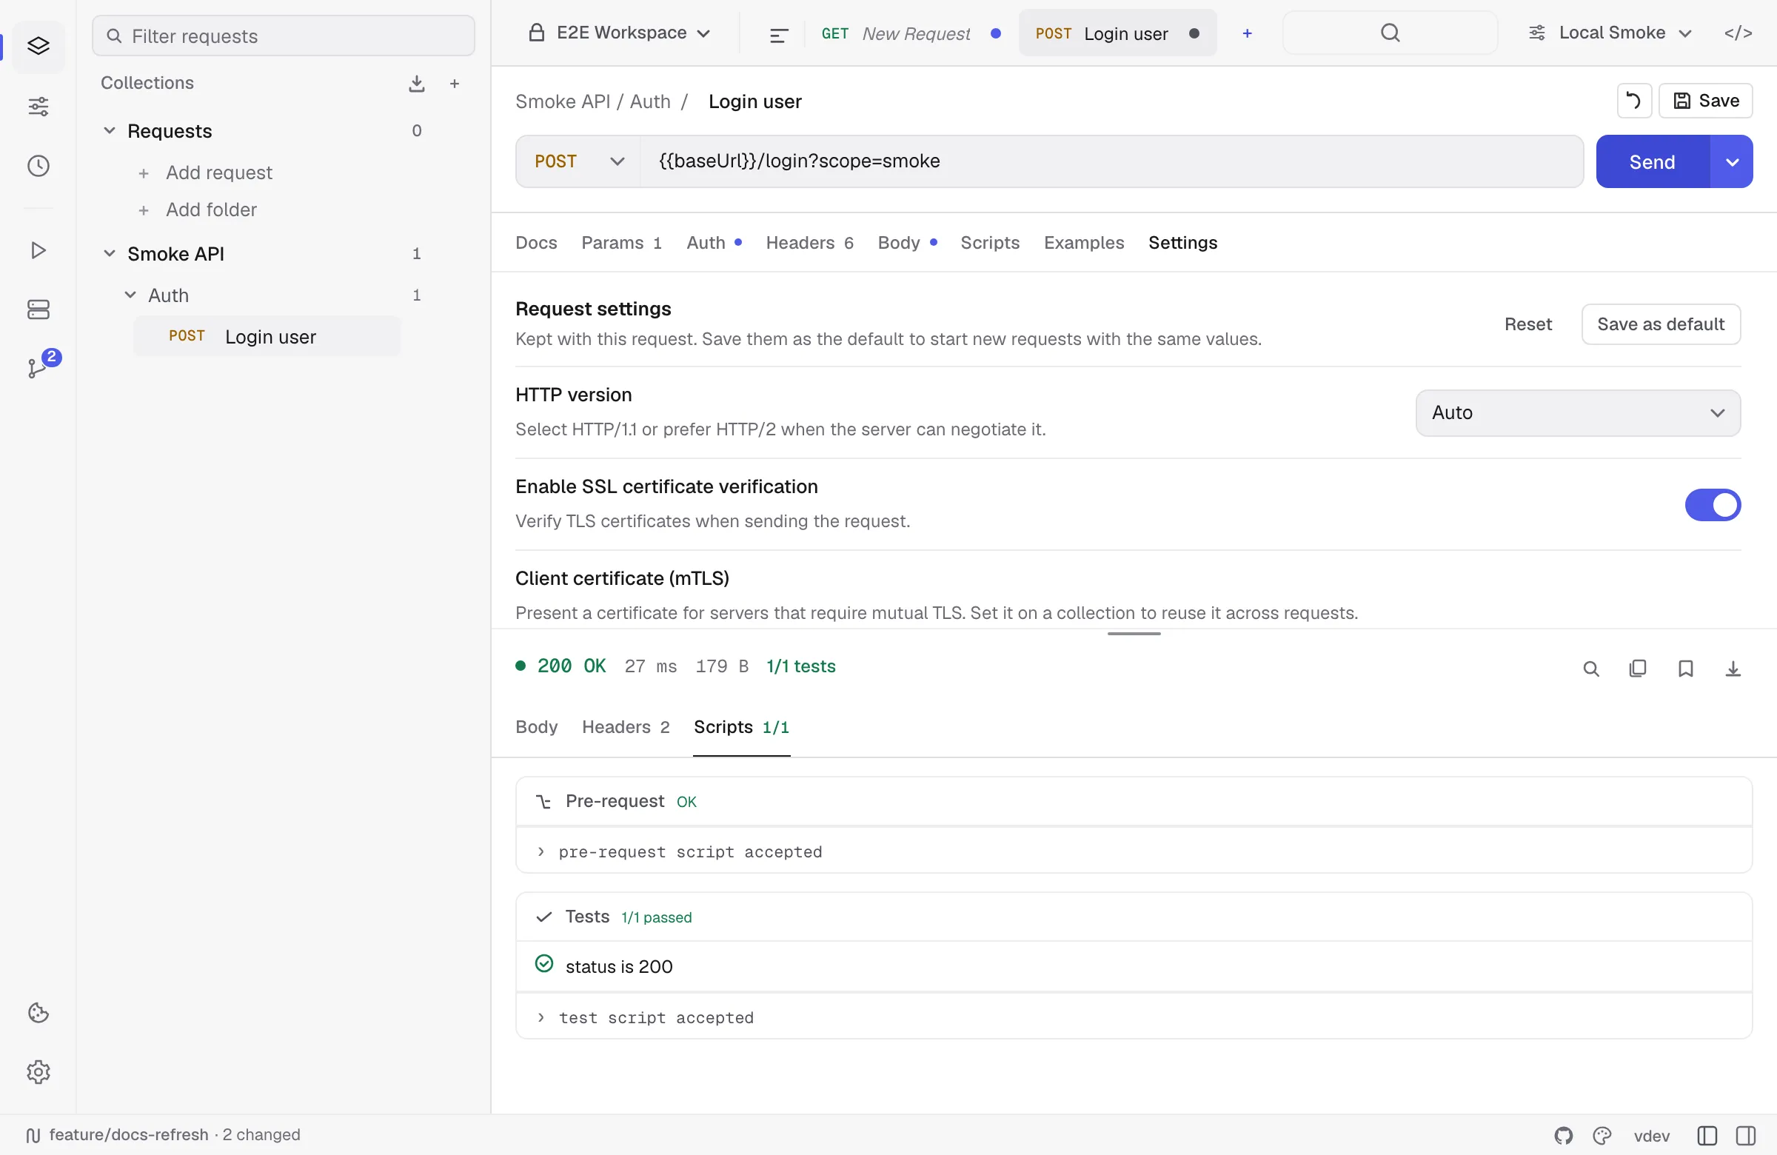Screen dimensions: 1777x1155
Task: Open the HTTP version Auto dropdown
Action: [1578, 413]
